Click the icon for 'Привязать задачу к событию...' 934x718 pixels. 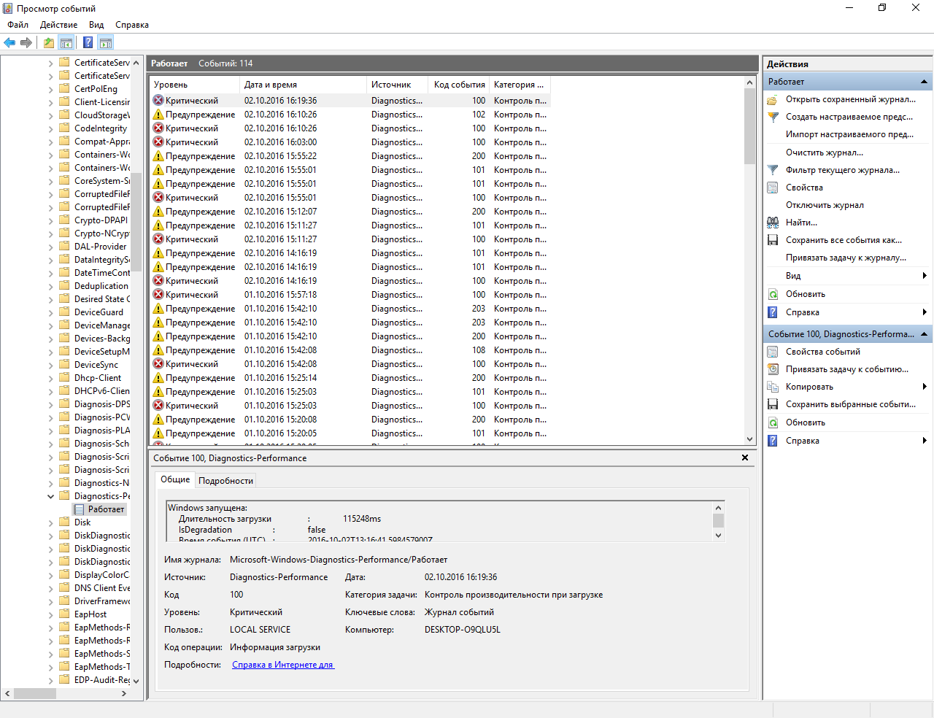773,369
